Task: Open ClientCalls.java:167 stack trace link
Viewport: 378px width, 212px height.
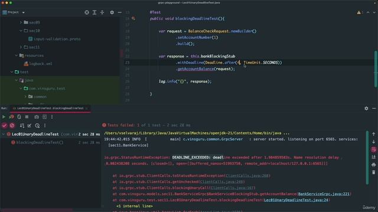Action: click(232, 188)
